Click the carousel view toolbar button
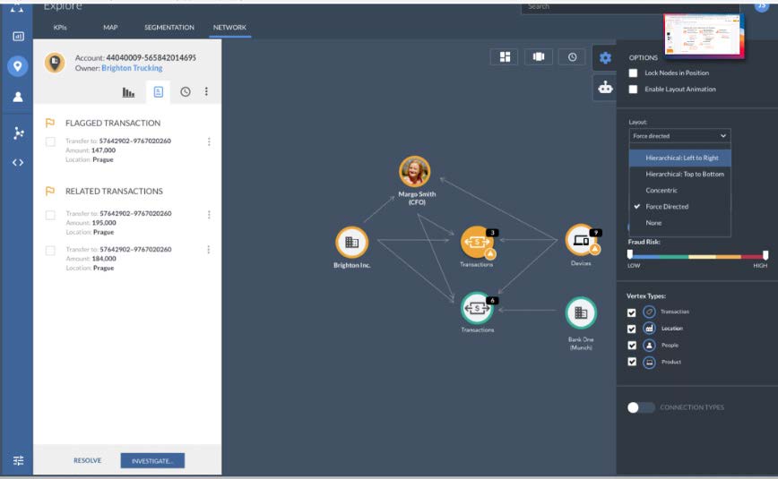This screenshot has height=479, width=778. (539, 57)
